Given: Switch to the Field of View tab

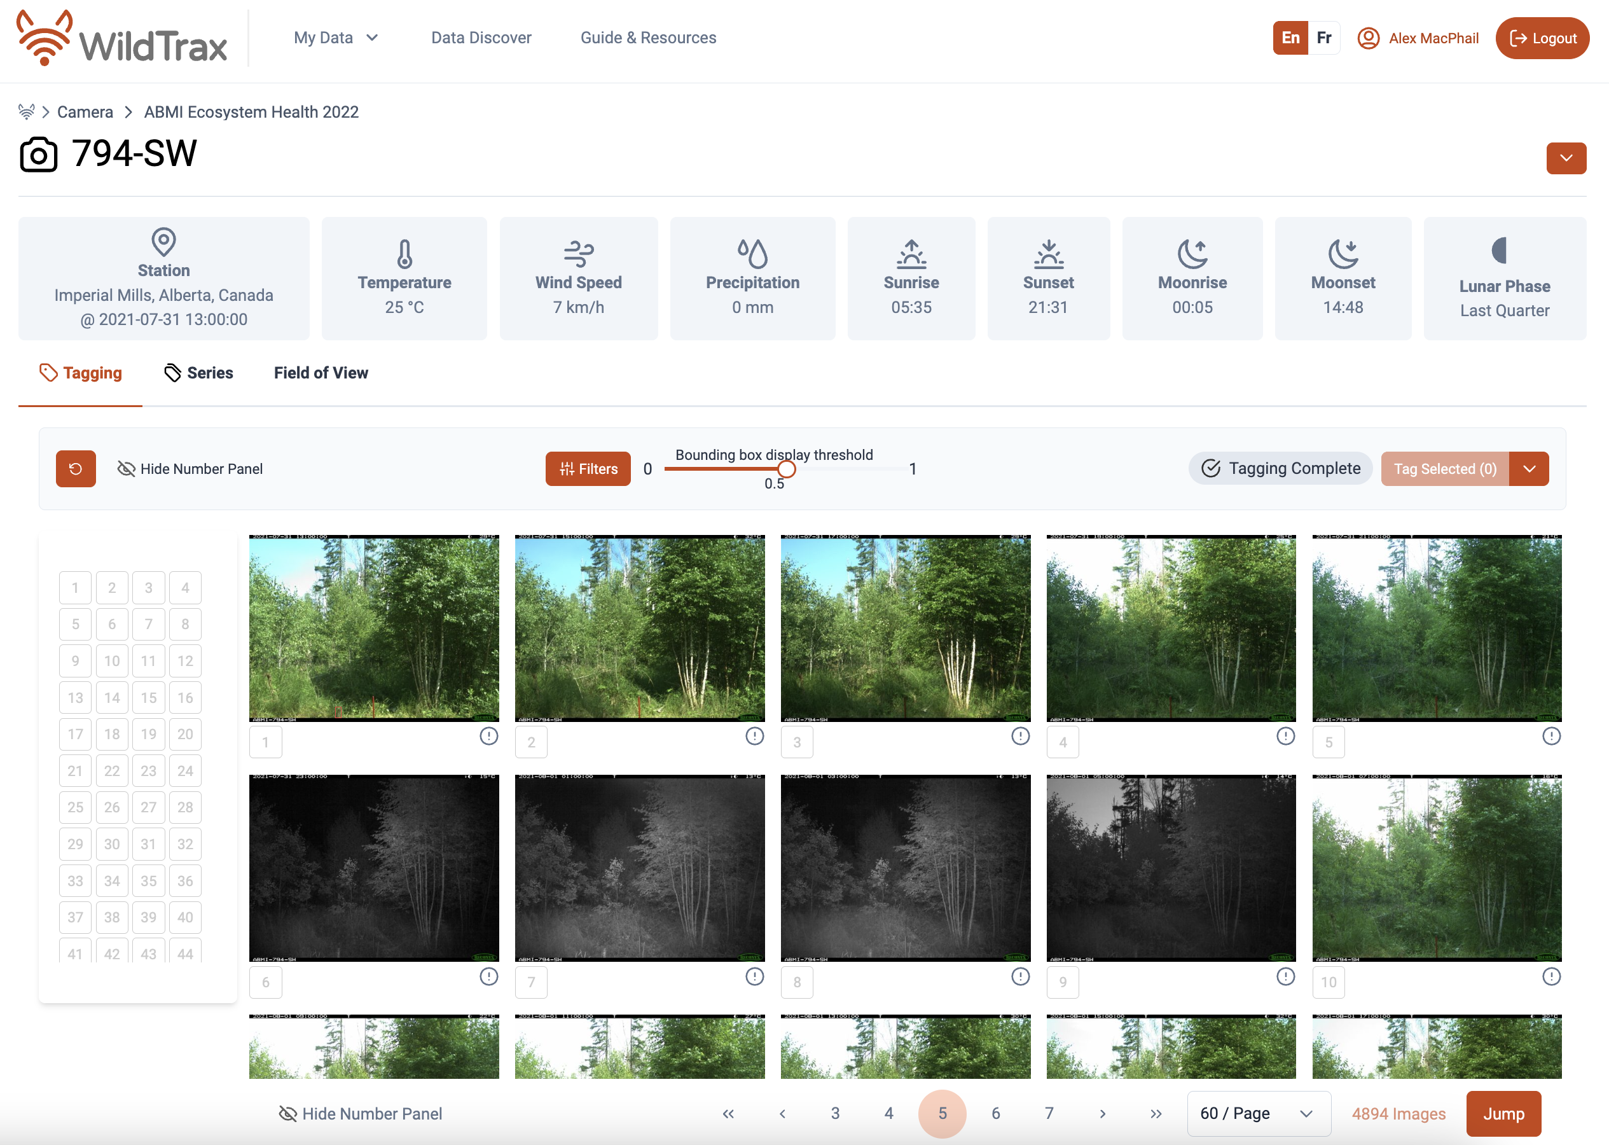Looking at the screenshot, I should [x=321, y=372].
